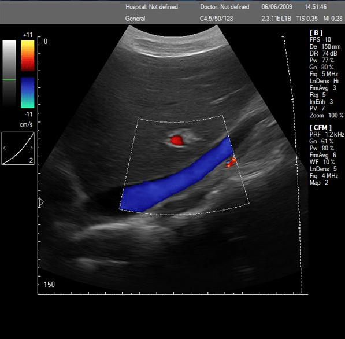Screen dimensions: 345x339
Task: Click the 'FPS 10' parameter
Action: [320, 40]
